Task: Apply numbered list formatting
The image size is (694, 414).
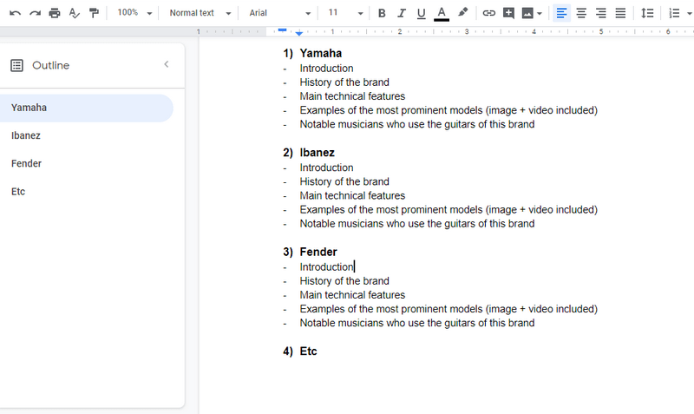Action: click(674, 13)
